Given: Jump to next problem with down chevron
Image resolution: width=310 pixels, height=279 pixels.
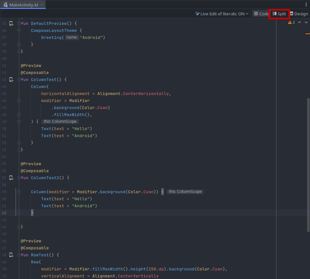Looking at the screenshot, I should [306, 22].
